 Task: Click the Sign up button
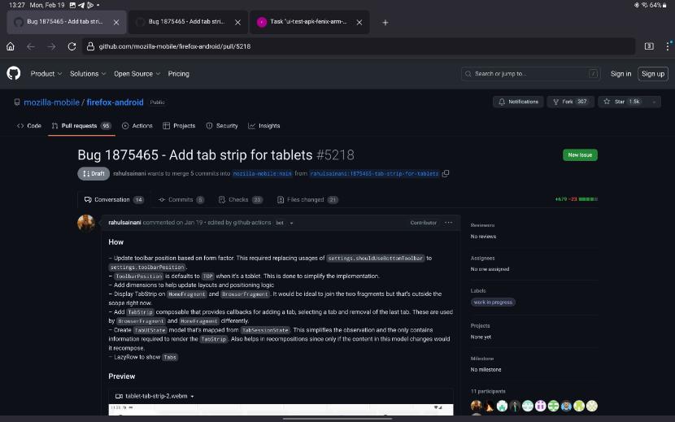652,73
